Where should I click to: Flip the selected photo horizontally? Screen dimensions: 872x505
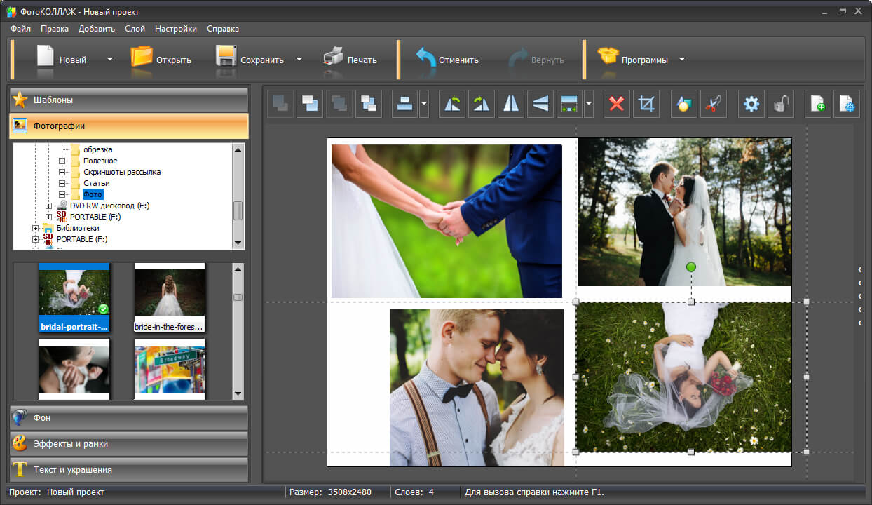pos(510,105)
